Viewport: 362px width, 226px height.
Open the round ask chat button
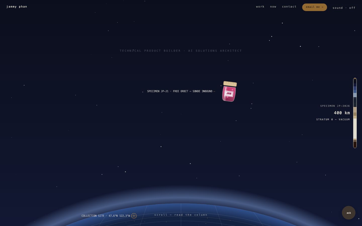349,213
